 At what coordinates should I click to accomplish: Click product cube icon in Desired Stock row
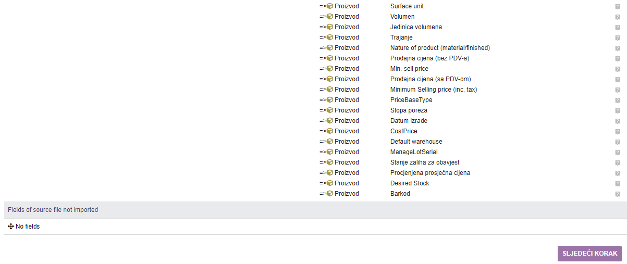pos(329,183)
